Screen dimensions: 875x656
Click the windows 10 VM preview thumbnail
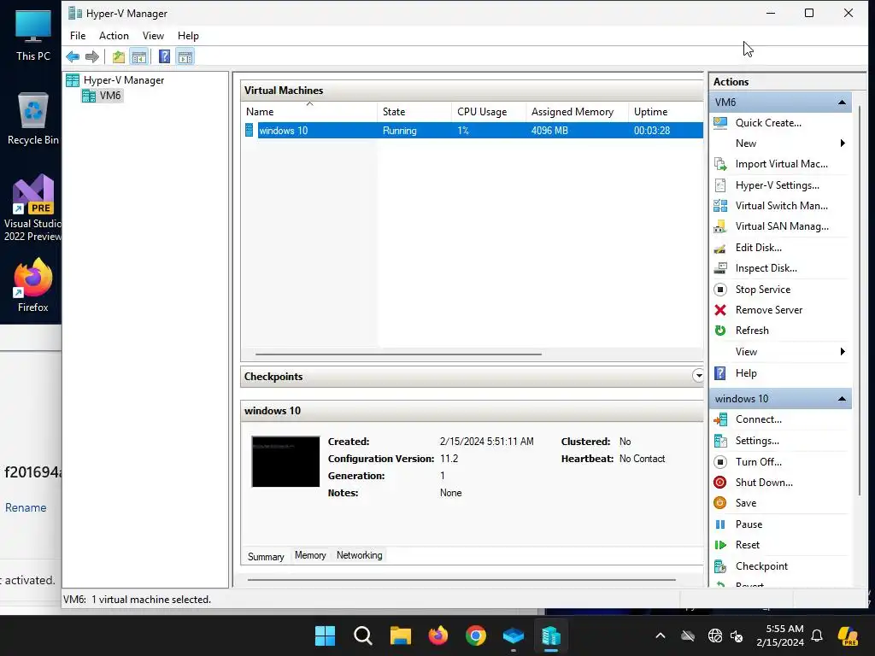click(285, 462)
